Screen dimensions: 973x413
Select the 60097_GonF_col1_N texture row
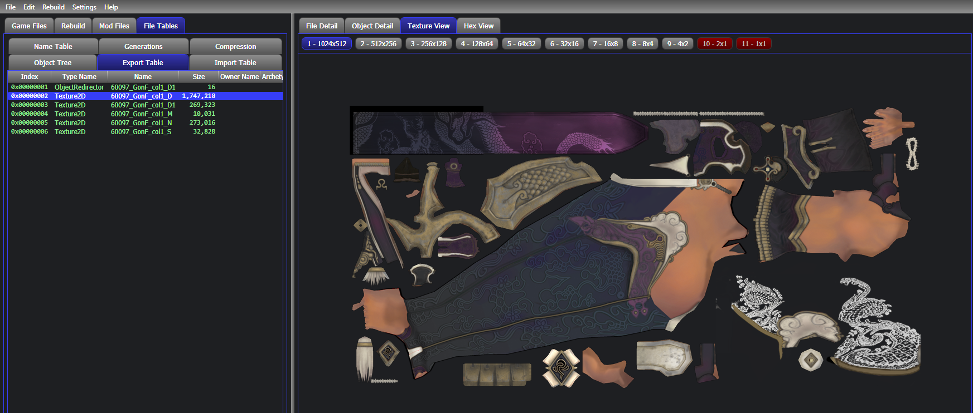click(x=145, y=122)
